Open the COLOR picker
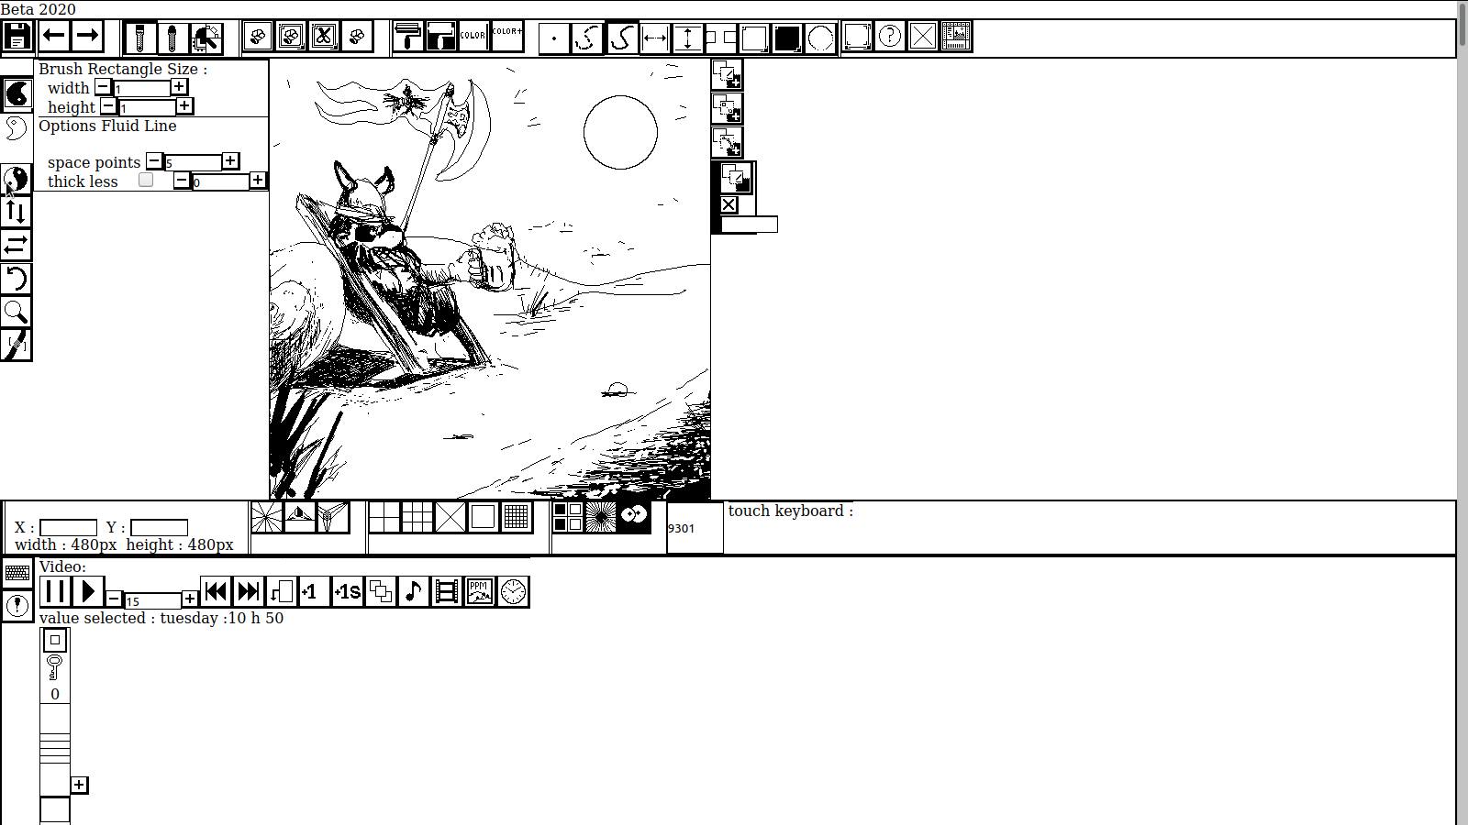The height and width of the screenshot is (825, 1468). pos(472,35)
